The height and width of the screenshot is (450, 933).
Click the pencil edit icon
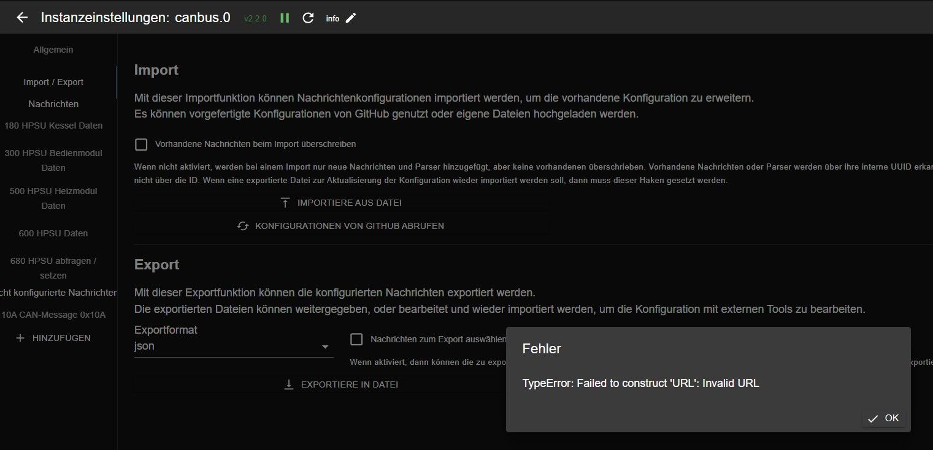[350, 18]
